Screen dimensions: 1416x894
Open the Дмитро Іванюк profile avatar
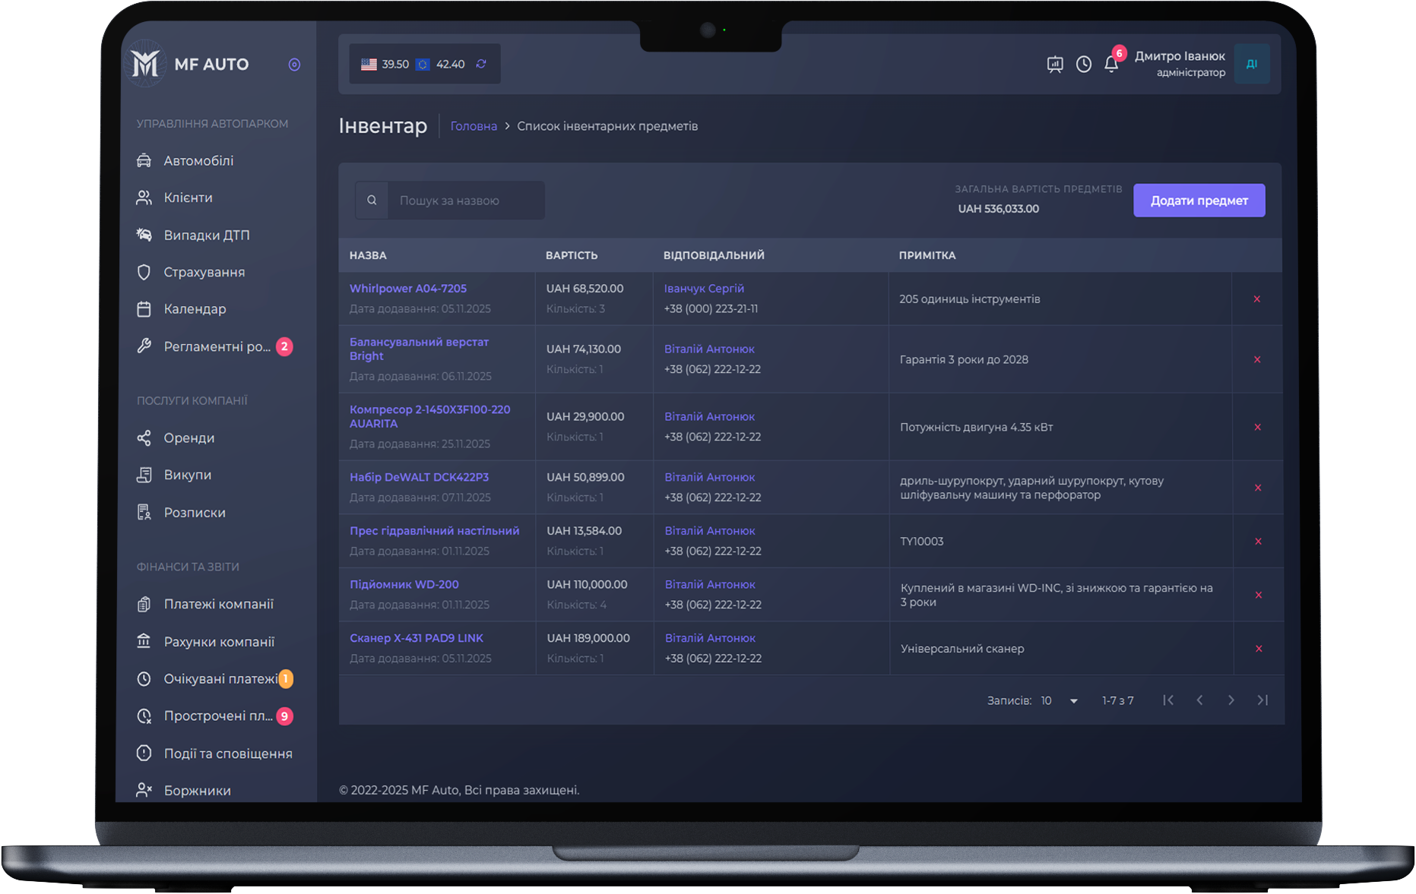tap(1251, 65)
